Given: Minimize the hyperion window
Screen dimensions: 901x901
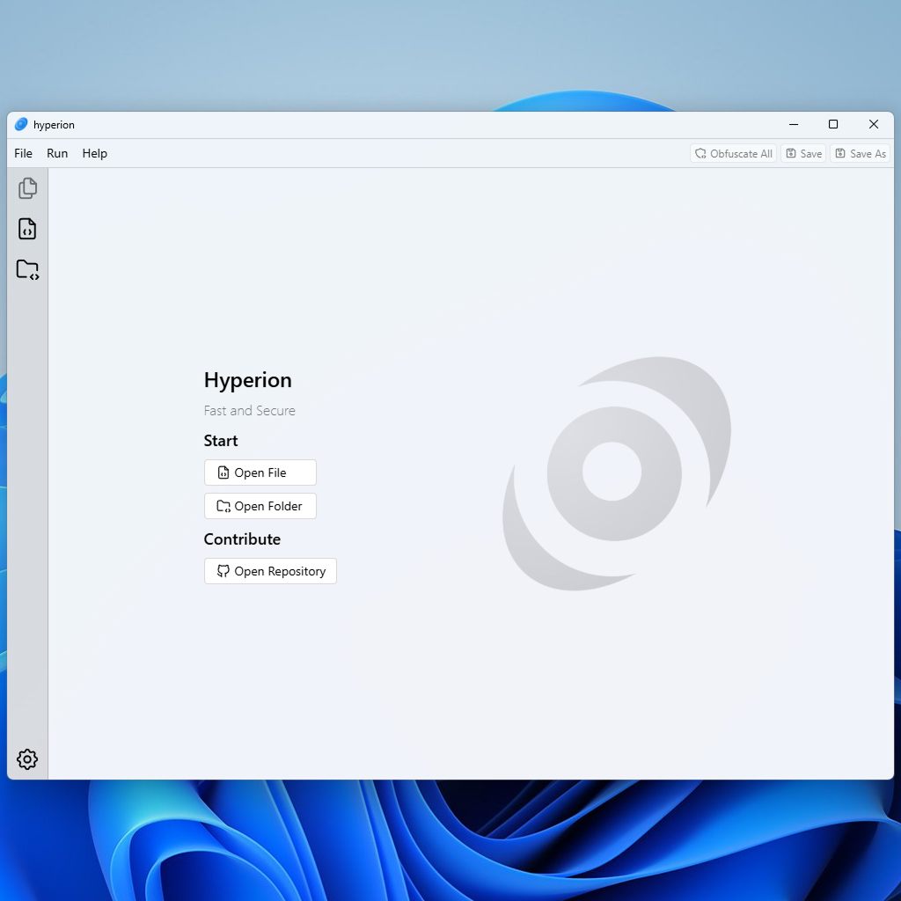Looking at the screenshot, I should (793, 125).
